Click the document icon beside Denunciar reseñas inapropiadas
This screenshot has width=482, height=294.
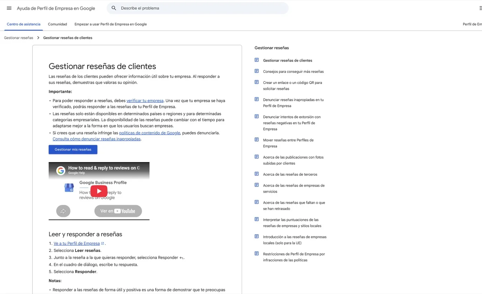256,99
